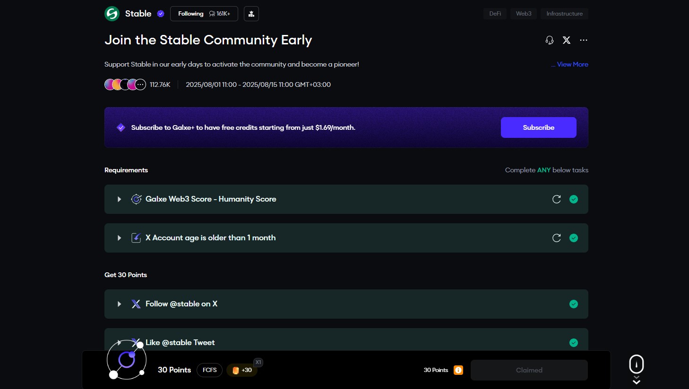
Task: Expand the Galxe Web3 Score task
Action: tap(119, 199)
